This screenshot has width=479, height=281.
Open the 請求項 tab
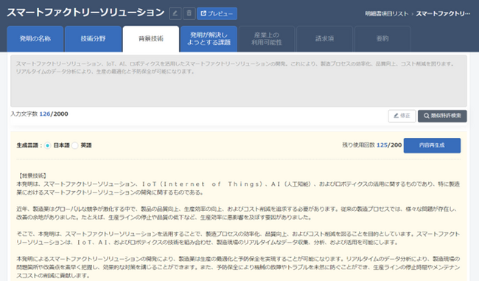coord(324,39)
